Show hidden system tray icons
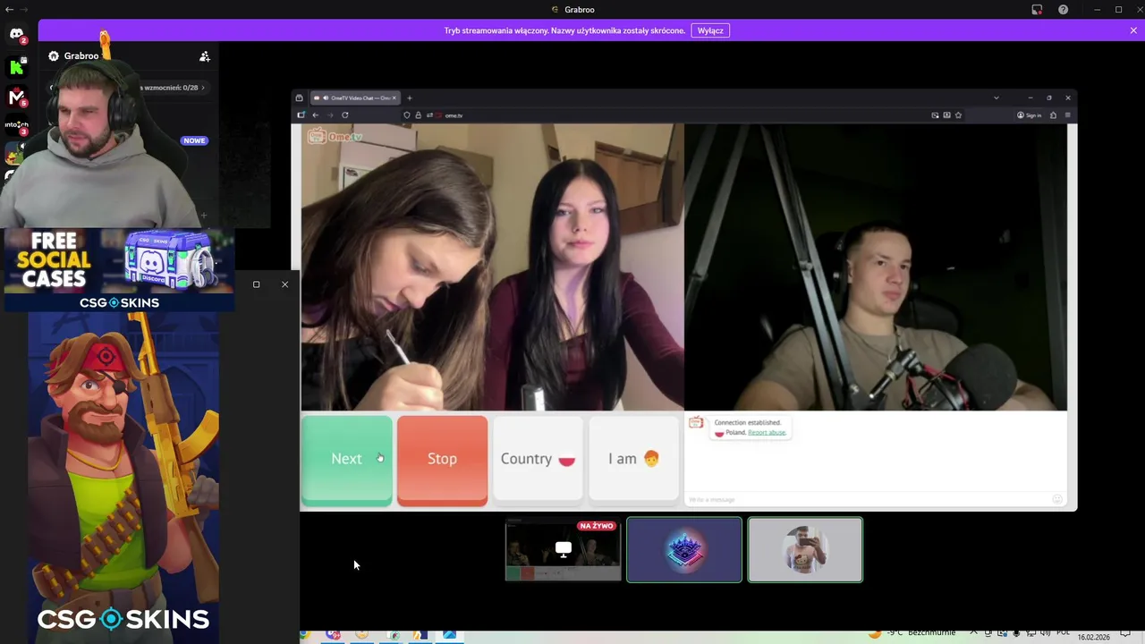This screenshot has width=1145, height=644. coord(973,633)
